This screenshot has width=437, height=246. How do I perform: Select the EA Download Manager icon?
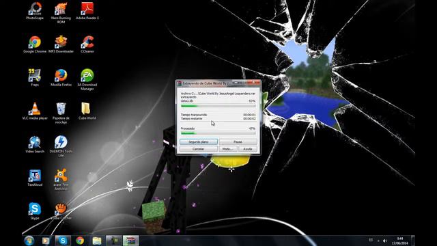[x=87, y=79]
